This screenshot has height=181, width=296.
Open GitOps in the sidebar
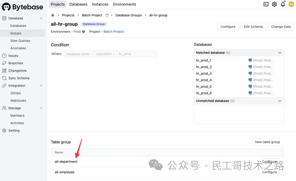pyautogui.click(x=15, y=93)
